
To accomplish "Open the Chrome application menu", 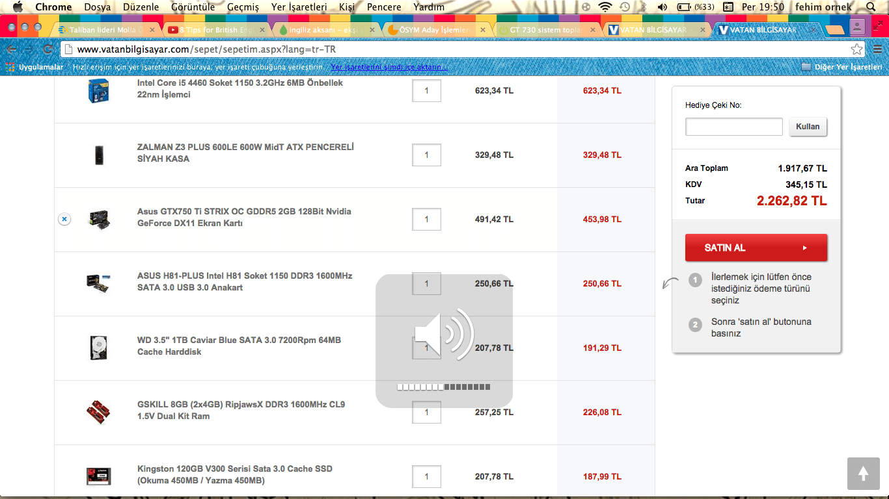I will click(x=53, y=7).
